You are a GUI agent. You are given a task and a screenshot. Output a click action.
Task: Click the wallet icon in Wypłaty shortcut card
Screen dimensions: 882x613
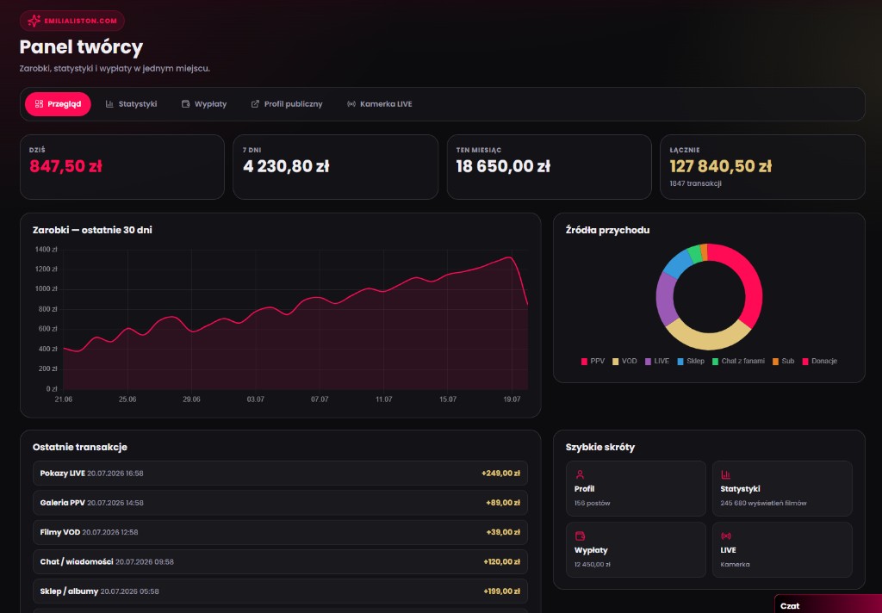point(580,536)
